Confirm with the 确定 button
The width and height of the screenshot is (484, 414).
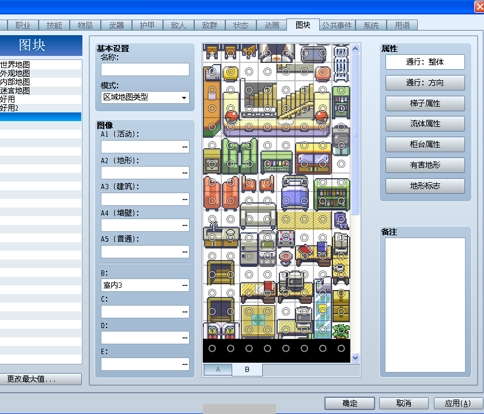point(350,403)
